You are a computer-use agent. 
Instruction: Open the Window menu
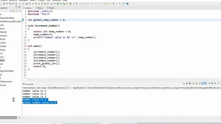point(57,1)
